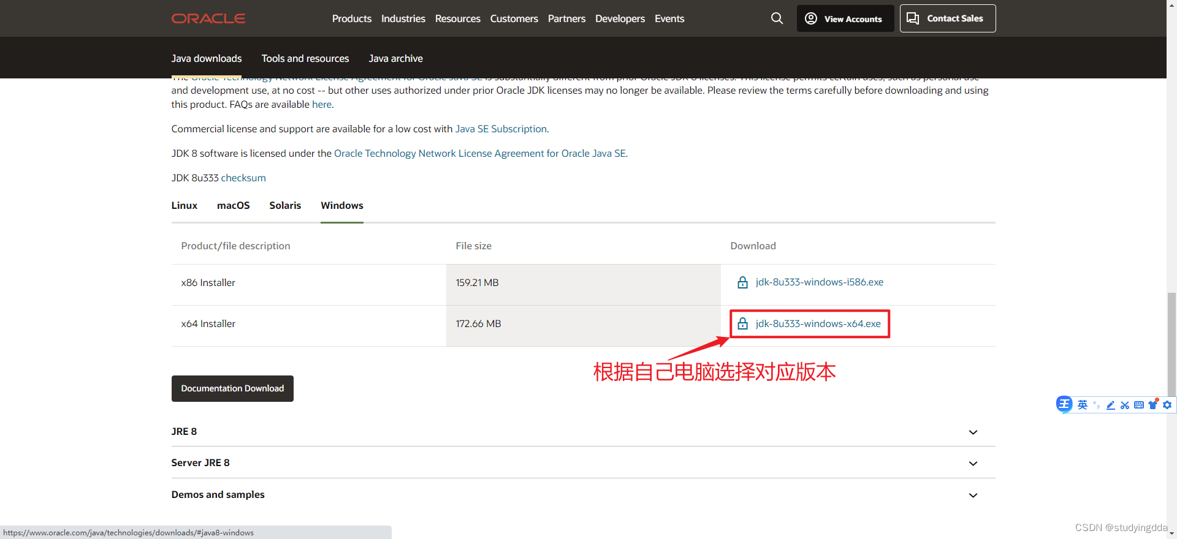Click the lock icon beside jdk-8u333-windows-x64.exe
Image resolution: width=1177 pixels, height=539 pixels.
[742, 323]
